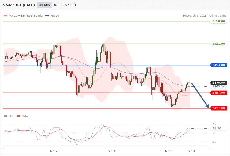The image size is (230, 156).
Task: Click the MA 50 legend color swatch
Action: pyautogui.click(x=47, y=15)
